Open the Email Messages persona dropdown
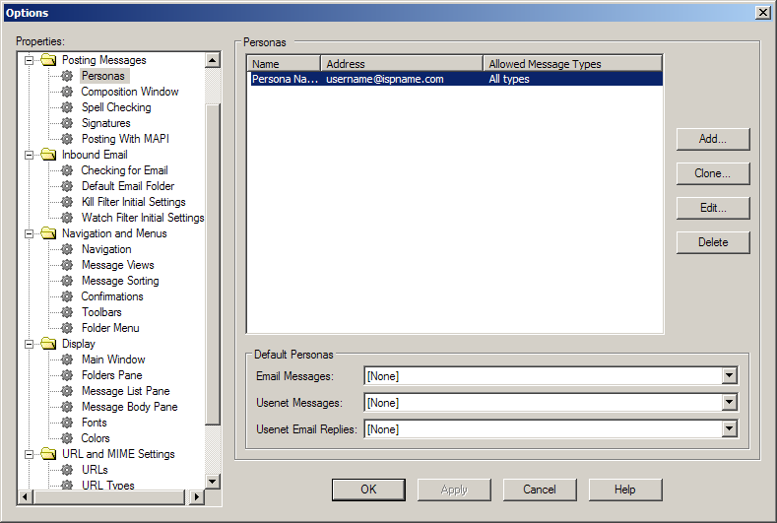The image size is (777, 523). click(x=729, y=375)
